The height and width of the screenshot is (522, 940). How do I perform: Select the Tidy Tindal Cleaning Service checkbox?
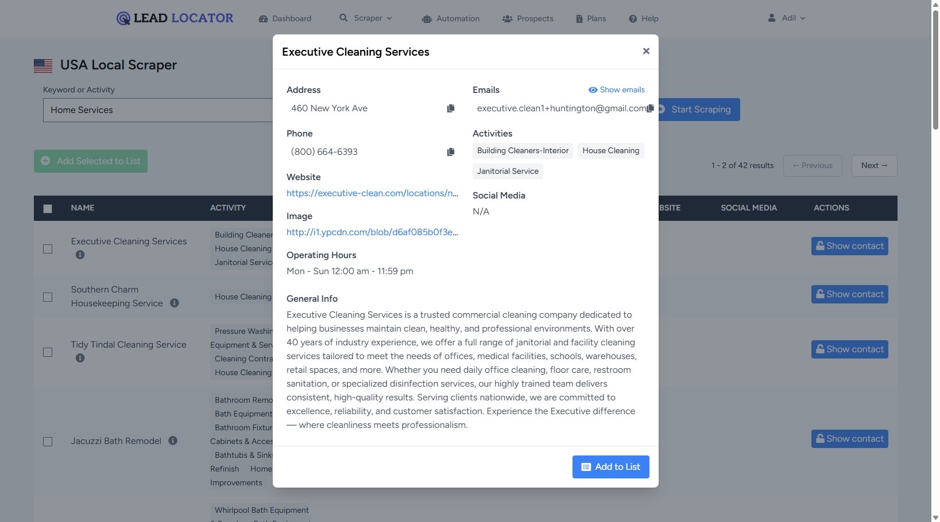(48, 352)
